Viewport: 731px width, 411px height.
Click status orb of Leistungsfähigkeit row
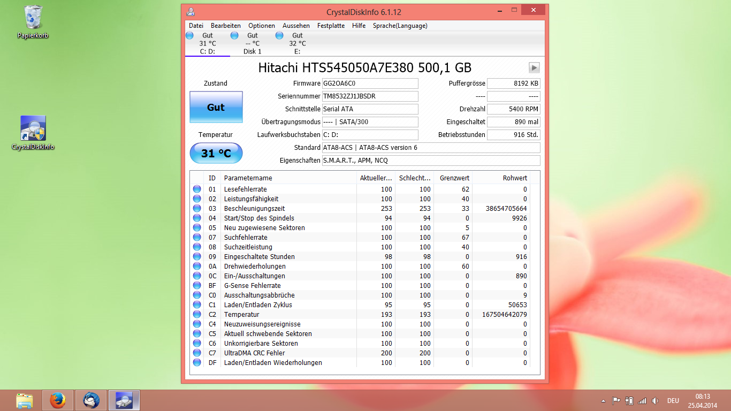point(197,199)
